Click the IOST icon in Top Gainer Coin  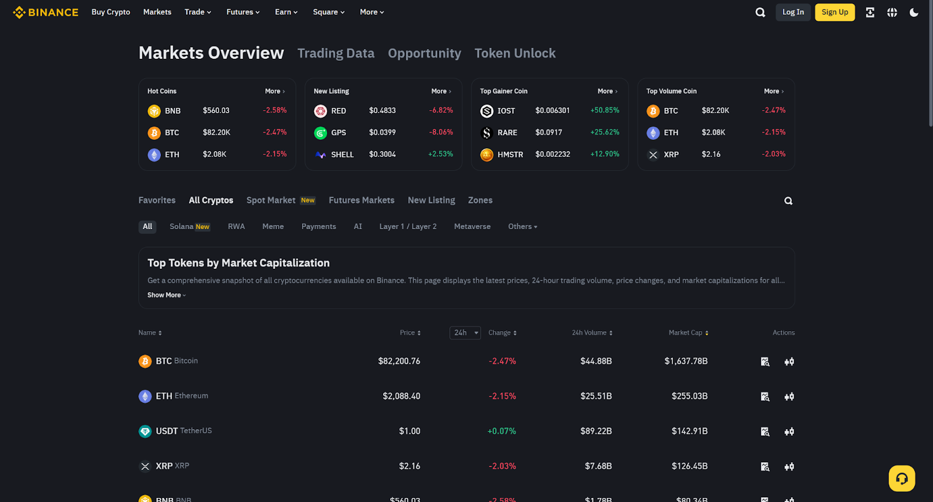click(486, 111)
